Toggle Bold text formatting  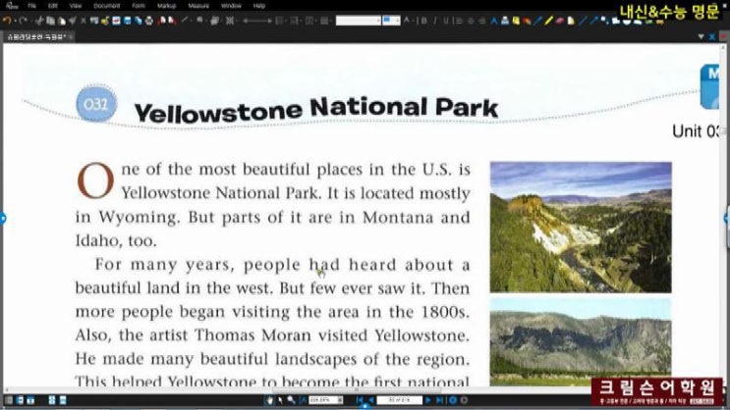424,21
